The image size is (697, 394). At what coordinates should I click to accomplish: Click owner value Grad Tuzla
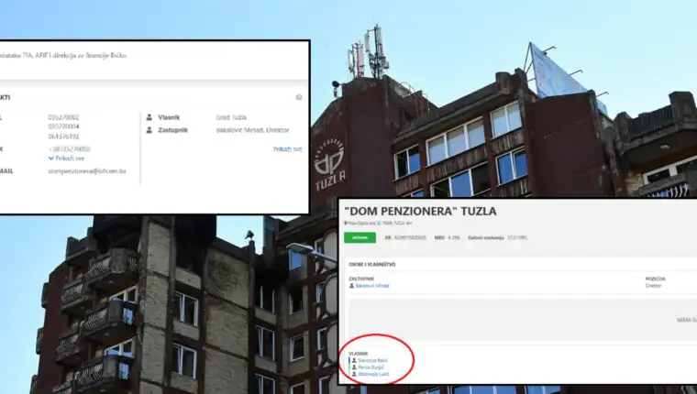click(x=231, y=117)
